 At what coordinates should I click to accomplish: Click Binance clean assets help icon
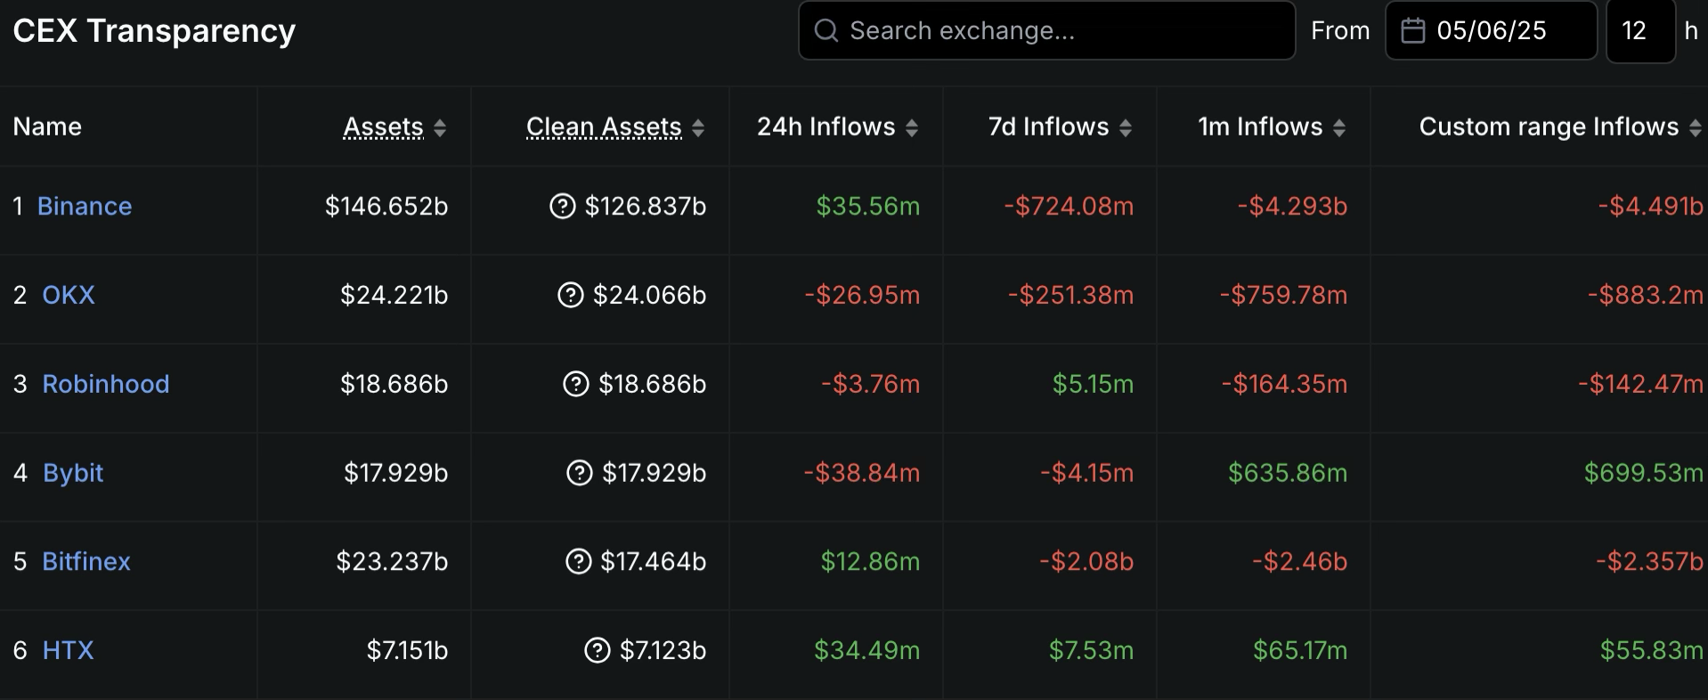(x=562, y=207)
